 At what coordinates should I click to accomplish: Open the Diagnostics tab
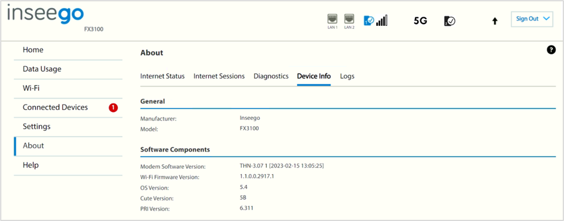pos(271,76)
